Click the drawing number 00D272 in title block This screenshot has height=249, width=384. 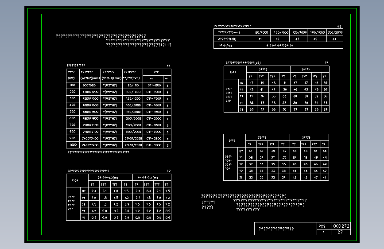pyautogui.click(x=341, y=226)
